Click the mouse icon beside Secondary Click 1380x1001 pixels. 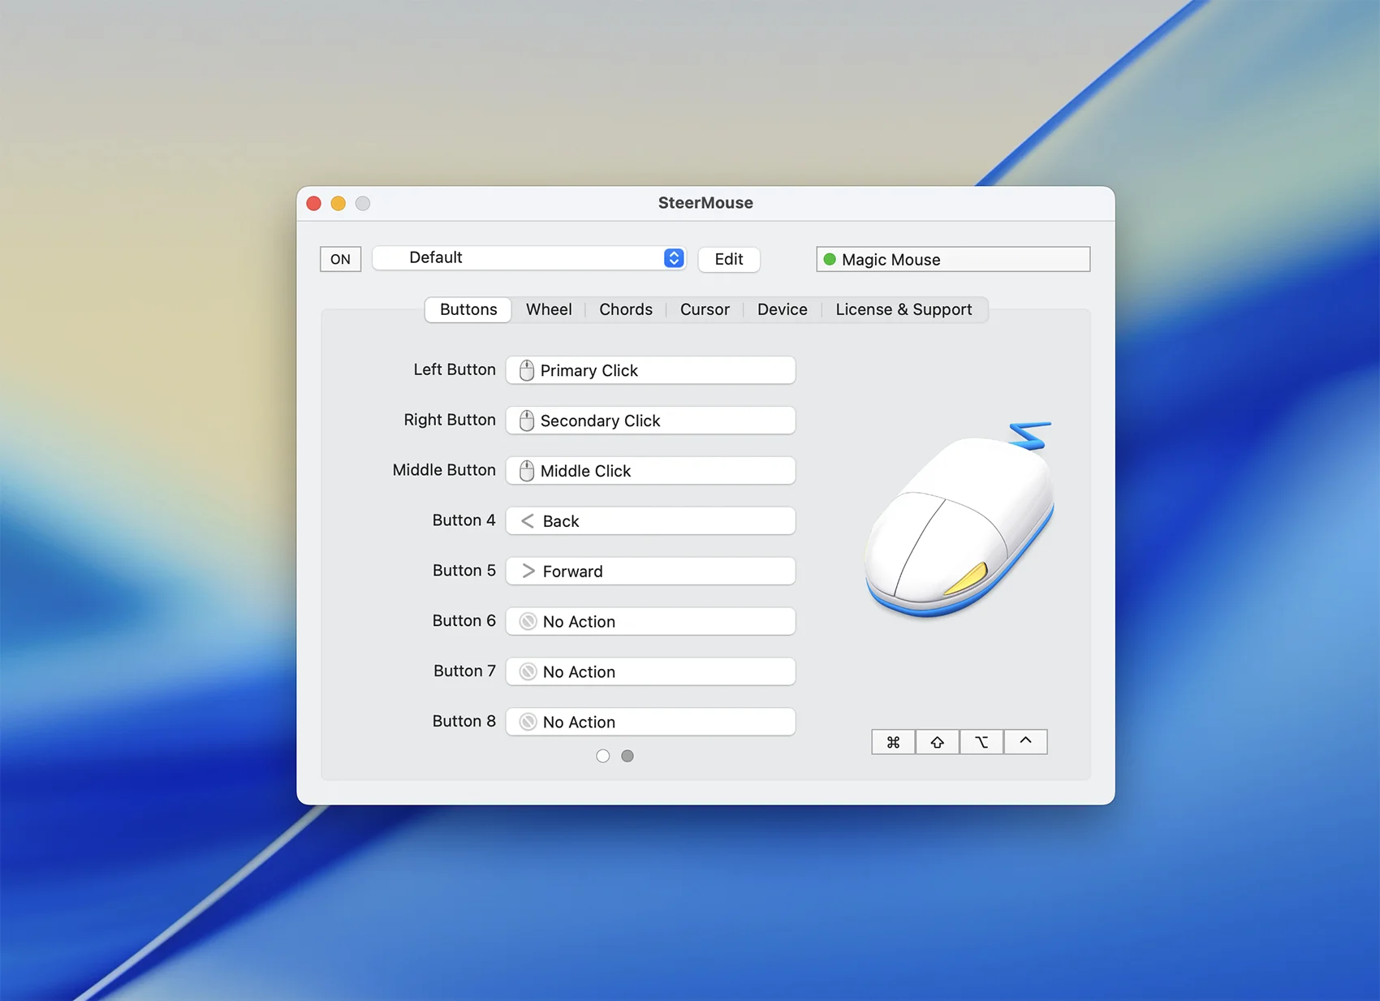click(527, 421)
